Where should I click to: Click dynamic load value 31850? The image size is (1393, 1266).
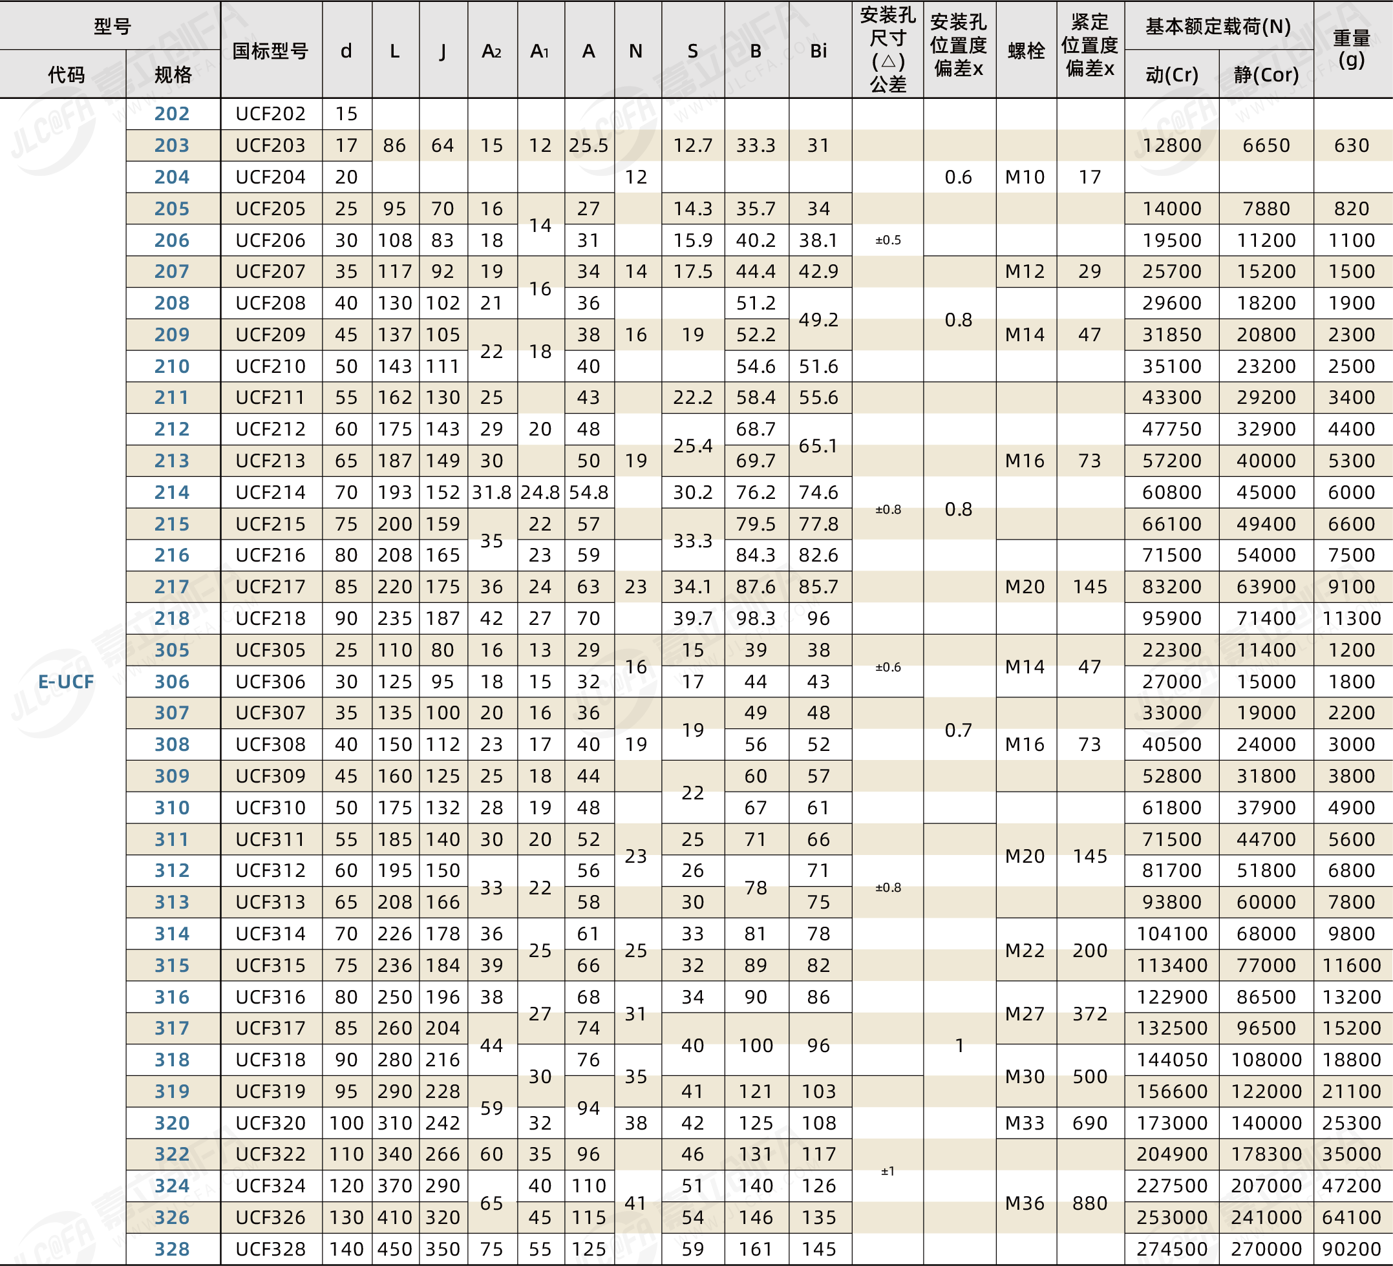1172,334
